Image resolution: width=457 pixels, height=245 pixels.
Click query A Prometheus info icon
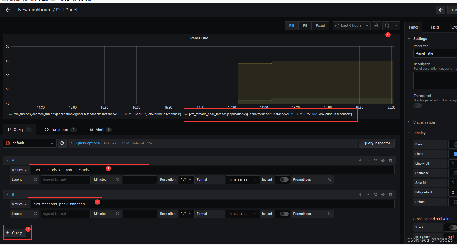pos(330,180)
